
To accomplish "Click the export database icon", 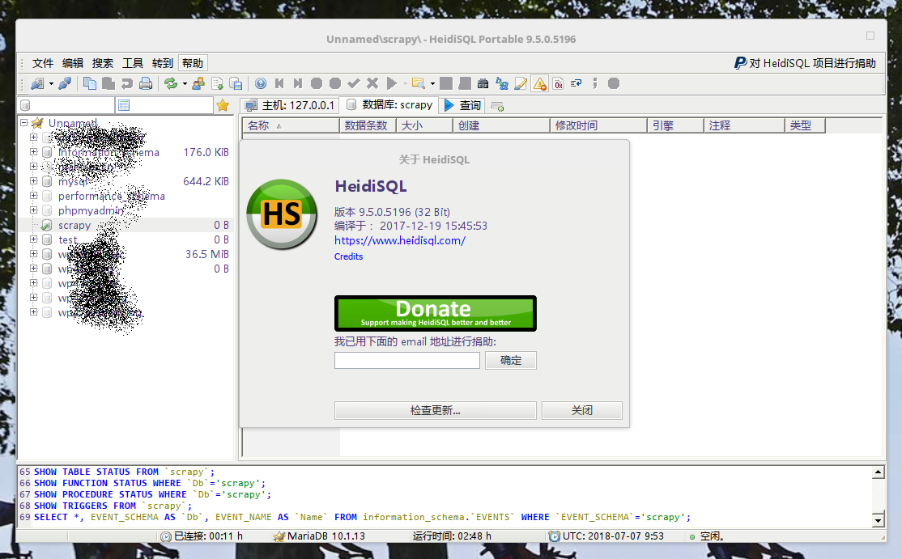I will tap(236, 84).
